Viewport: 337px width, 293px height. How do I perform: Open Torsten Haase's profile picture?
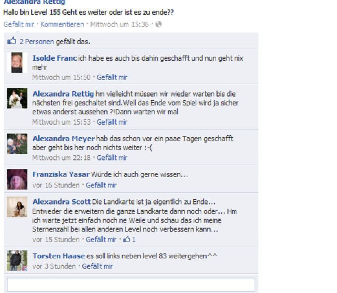click(17, 260)
